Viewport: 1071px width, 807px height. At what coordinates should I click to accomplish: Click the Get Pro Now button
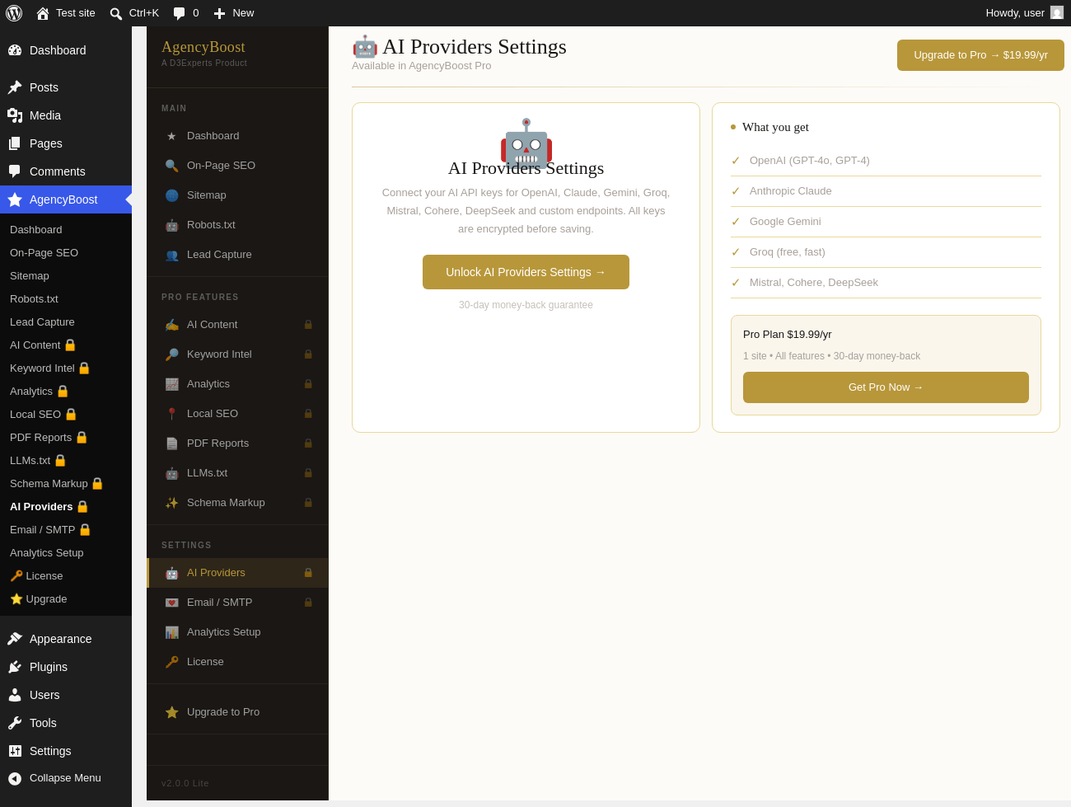pos(886,387)
